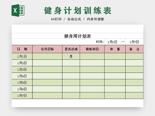Screen dimensions: 155x116
Task: Click the 锻炼项目 column header
Action: click(x=92, y=49)
